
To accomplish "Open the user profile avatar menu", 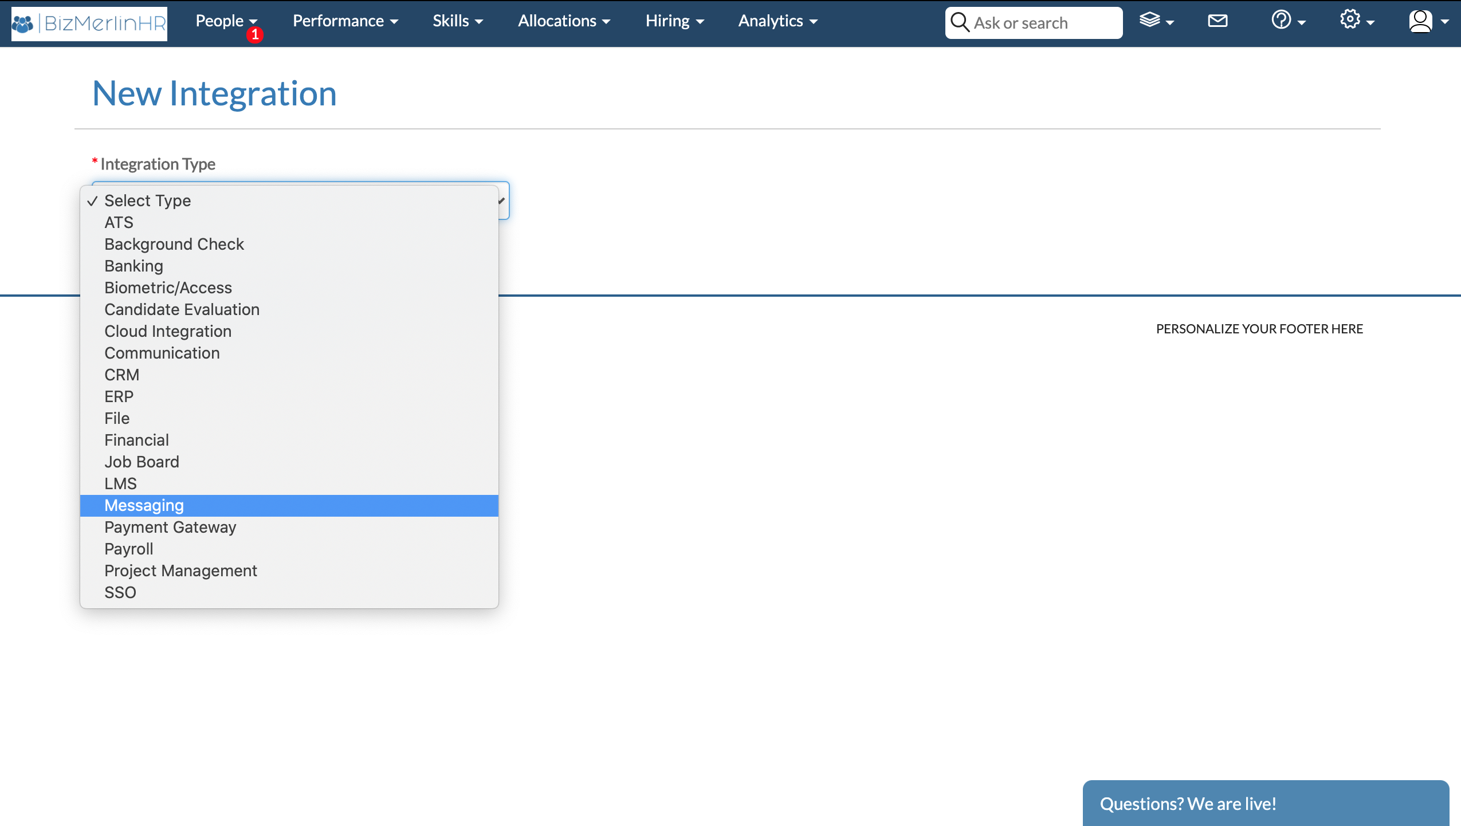I will click(1428, 22).
